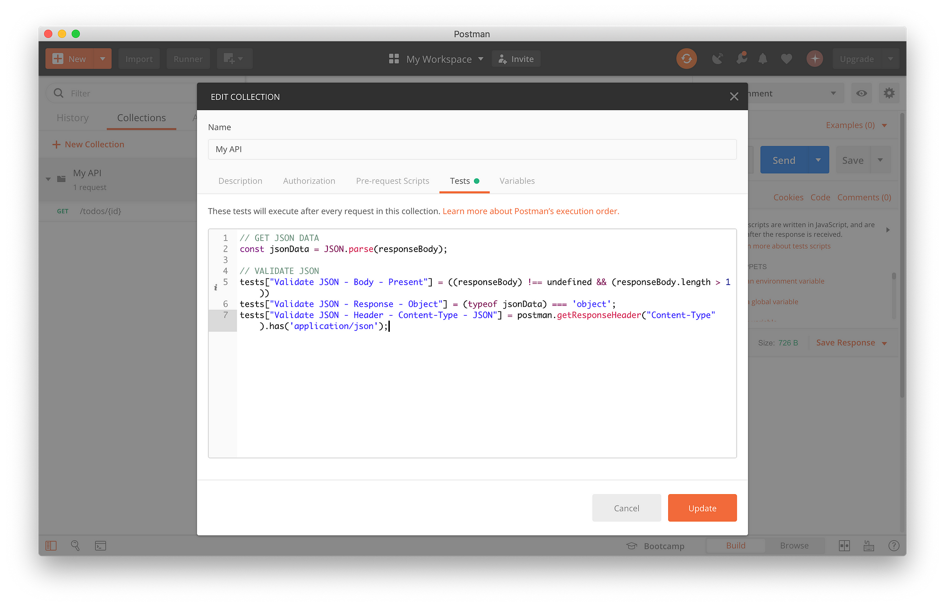
Task: Open the Variables tab
Action: coord(517,181)
